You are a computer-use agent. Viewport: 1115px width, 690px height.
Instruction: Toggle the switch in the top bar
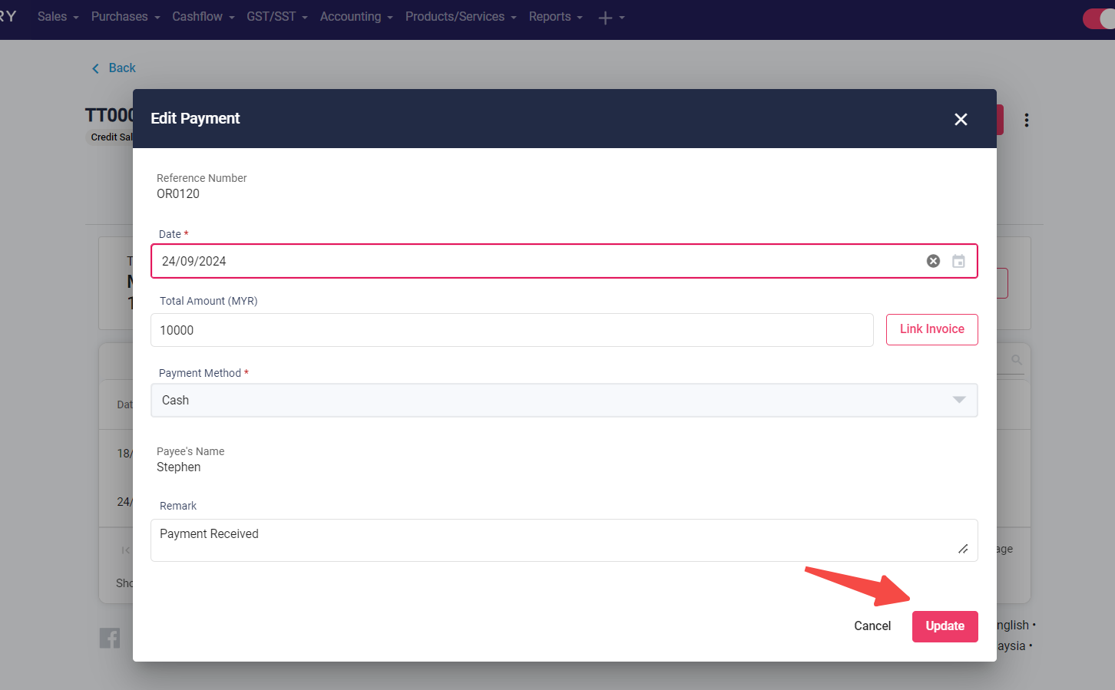pyautogui.click(x=1099, y=18)
